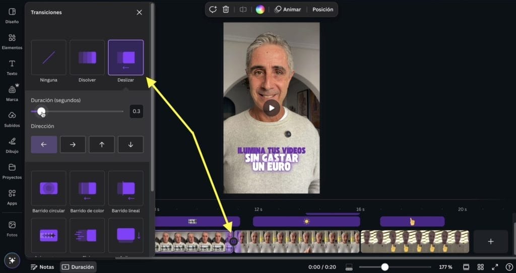
Task: Open the color wheel picker icon
Action: point(260,9)
